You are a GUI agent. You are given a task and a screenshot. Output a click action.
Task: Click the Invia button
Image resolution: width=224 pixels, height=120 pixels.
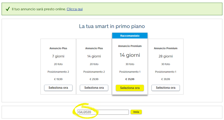pyautogui.click(x=136, y=112)
